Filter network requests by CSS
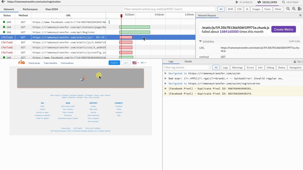303x170 pixels. point(239,9)
